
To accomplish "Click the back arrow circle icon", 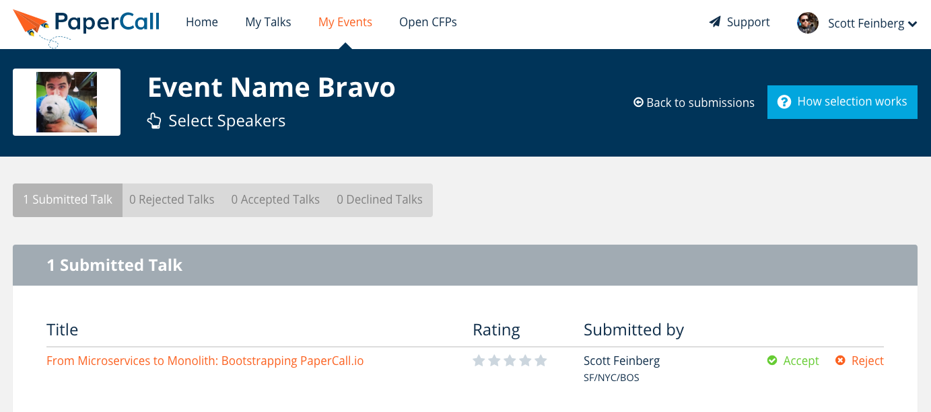I will click(x=638, y=103).
